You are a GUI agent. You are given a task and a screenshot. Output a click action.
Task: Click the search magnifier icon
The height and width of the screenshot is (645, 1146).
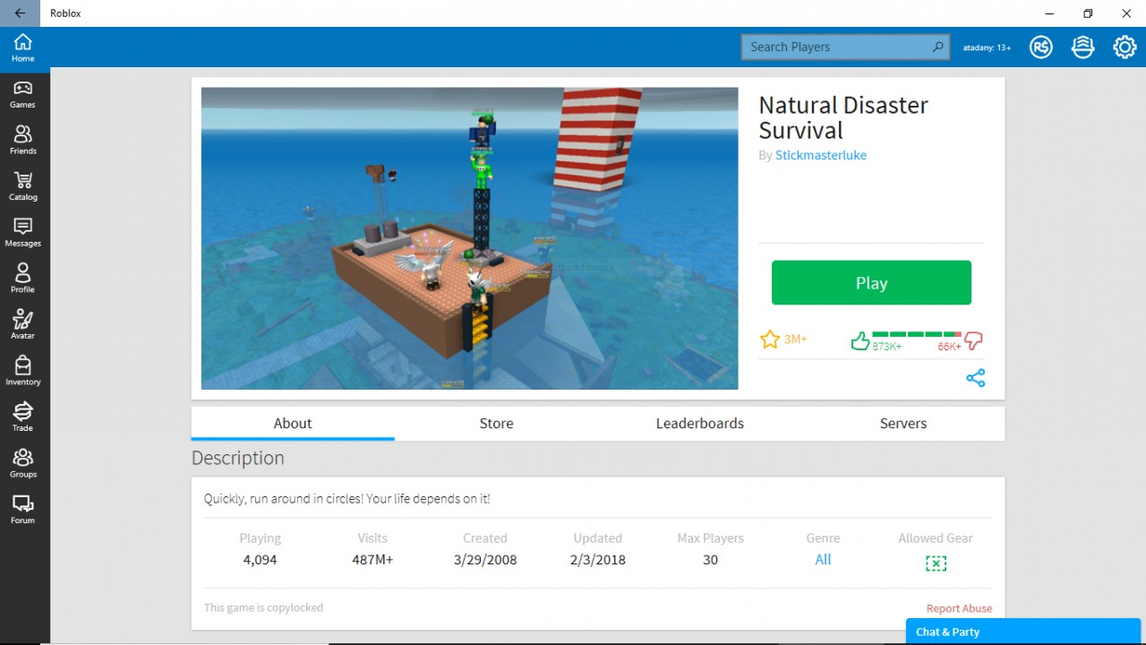(937, 47)
